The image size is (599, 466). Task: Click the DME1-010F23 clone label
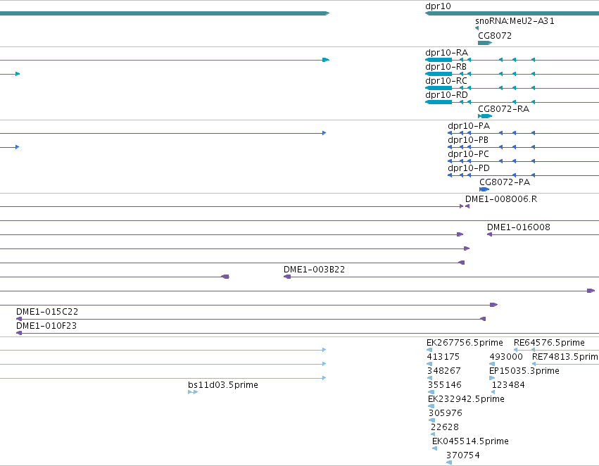coord(46,326)
